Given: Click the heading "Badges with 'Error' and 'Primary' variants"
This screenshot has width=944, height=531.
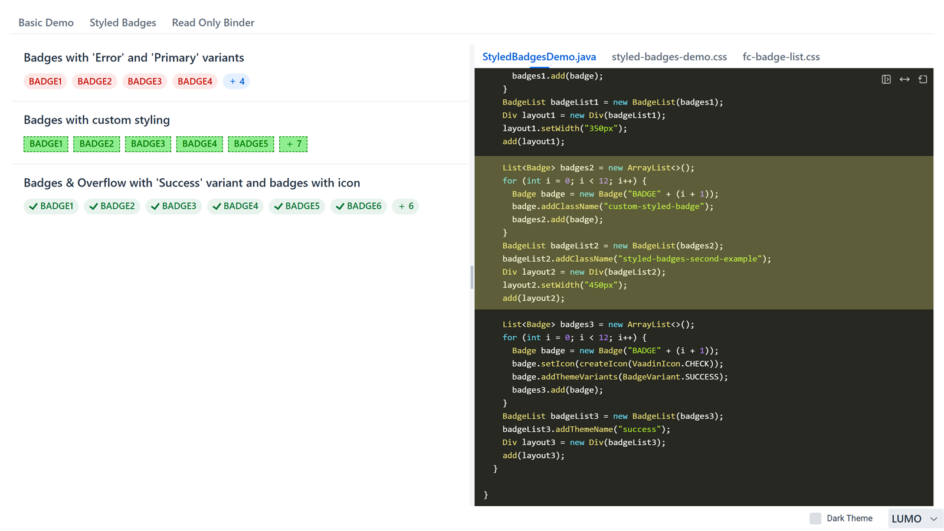Looking at the screenshot, I should click(x=134, y=57).
